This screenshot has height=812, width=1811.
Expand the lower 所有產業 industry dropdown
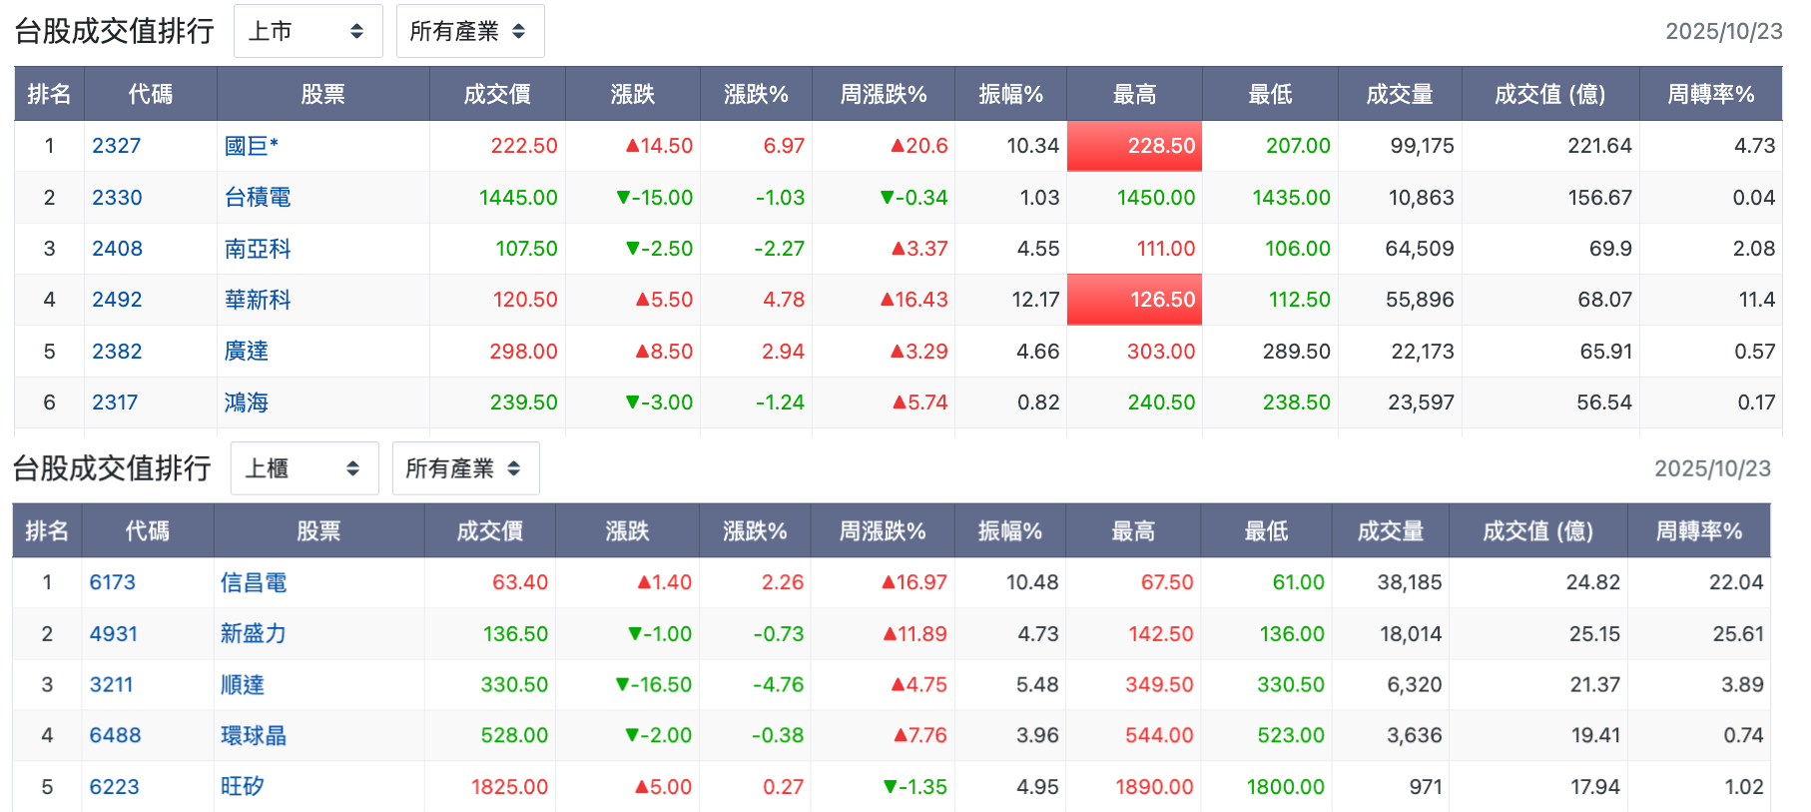pyautogui.click(x=466, y=468)
